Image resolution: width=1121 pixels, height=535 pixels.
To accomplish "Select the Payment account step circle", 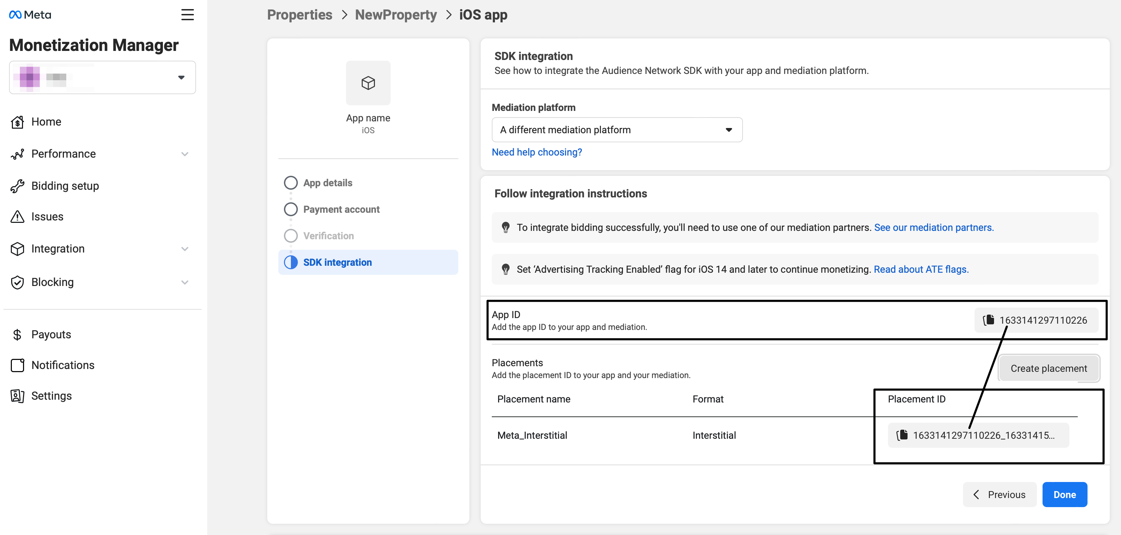I will [291, 209].
